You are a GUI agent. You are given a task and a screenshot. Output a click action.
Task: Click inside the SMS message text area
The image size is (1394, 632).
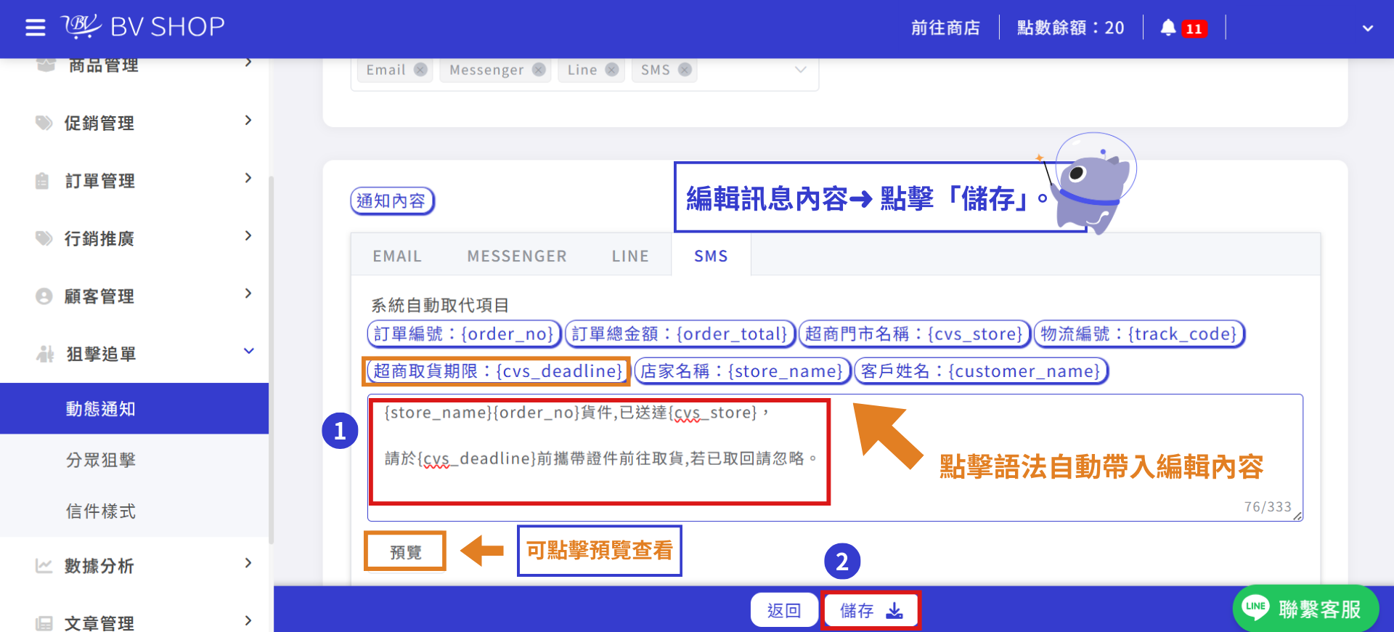tap(835, 458)
